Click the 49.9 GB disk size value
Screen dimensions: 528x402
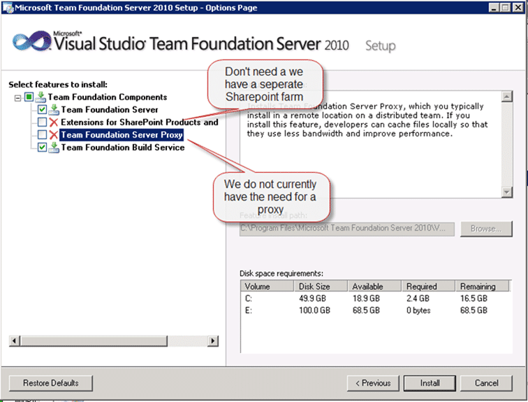[312, 299]
